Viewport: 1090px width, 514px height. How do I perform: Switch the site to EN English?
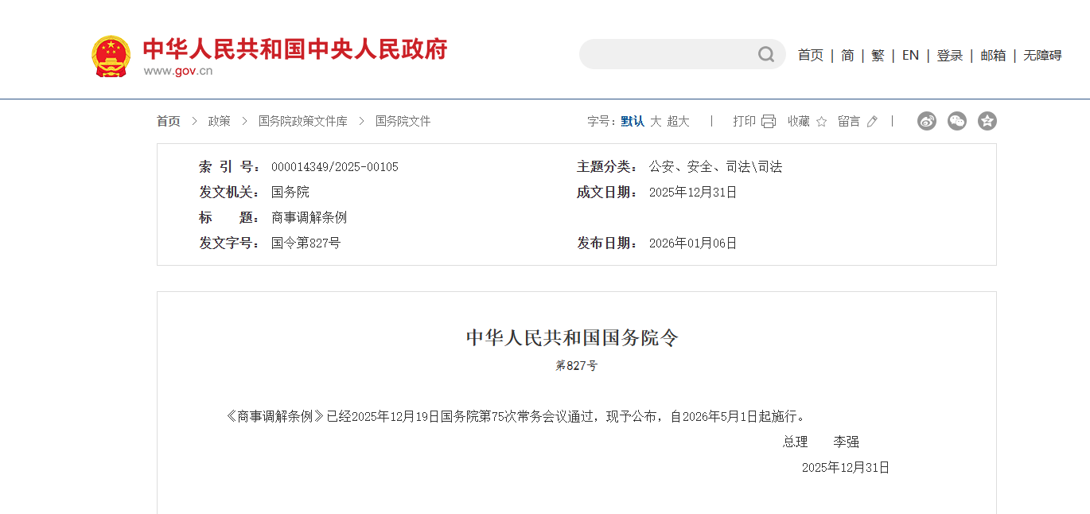910,55
